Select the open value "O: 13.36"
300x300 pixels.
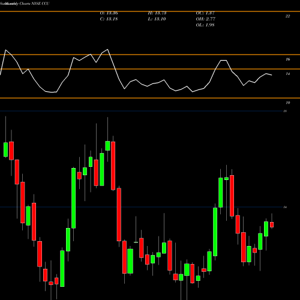coord(109,13)
